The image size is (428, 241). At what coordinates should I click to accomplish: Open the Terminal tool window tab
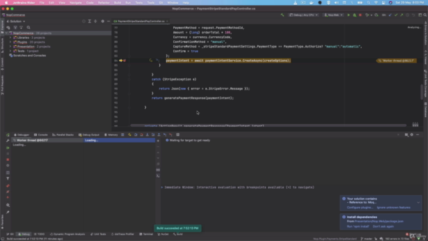tap(146, 234)
